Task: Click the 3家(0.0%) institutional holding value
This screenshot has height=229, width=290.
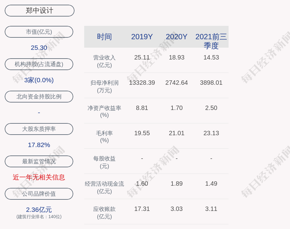Action: point(39,80)
